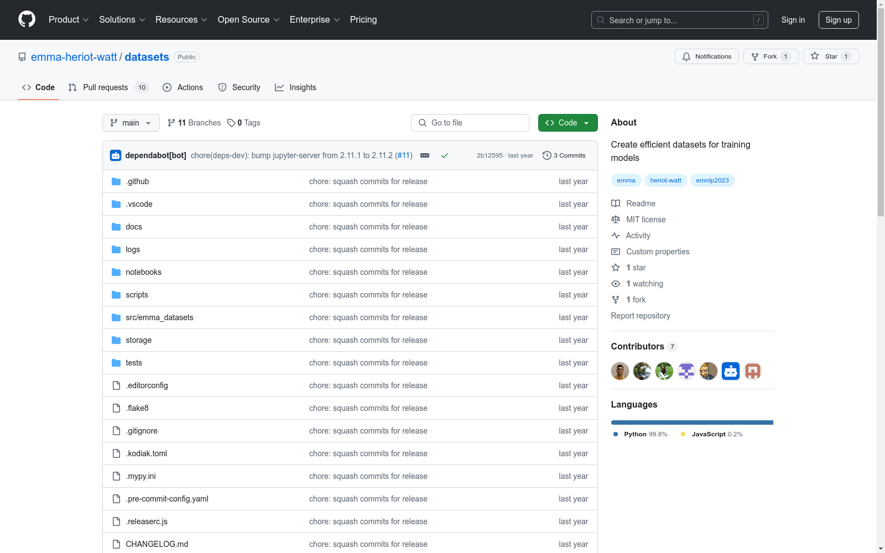Screen dimensions: 885x553
Task: Click the logs folder icon
Action: point(116,249)
